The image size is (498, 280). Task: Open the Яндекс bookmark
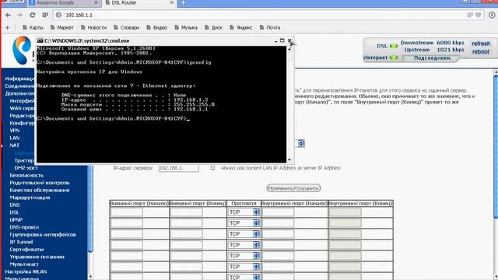pyautogui.click(x=240, y=28)
